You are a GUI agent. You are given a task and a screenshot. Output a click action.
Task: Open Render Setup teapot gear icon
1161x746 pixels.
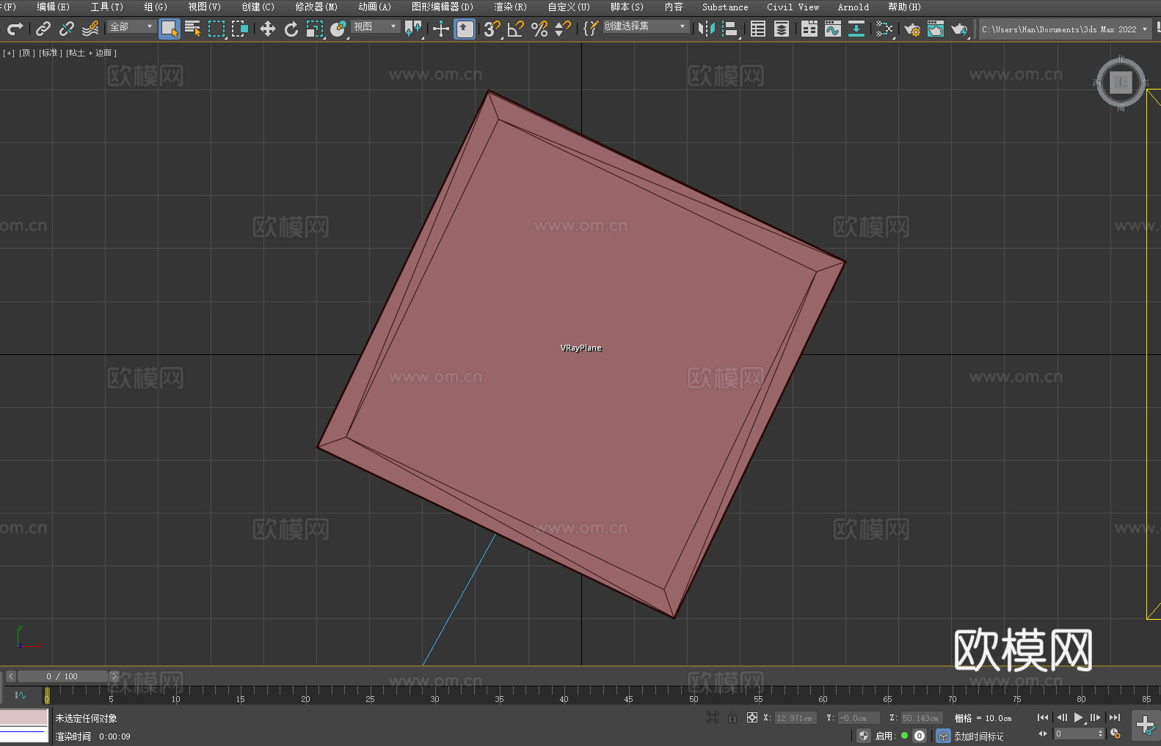912,29
